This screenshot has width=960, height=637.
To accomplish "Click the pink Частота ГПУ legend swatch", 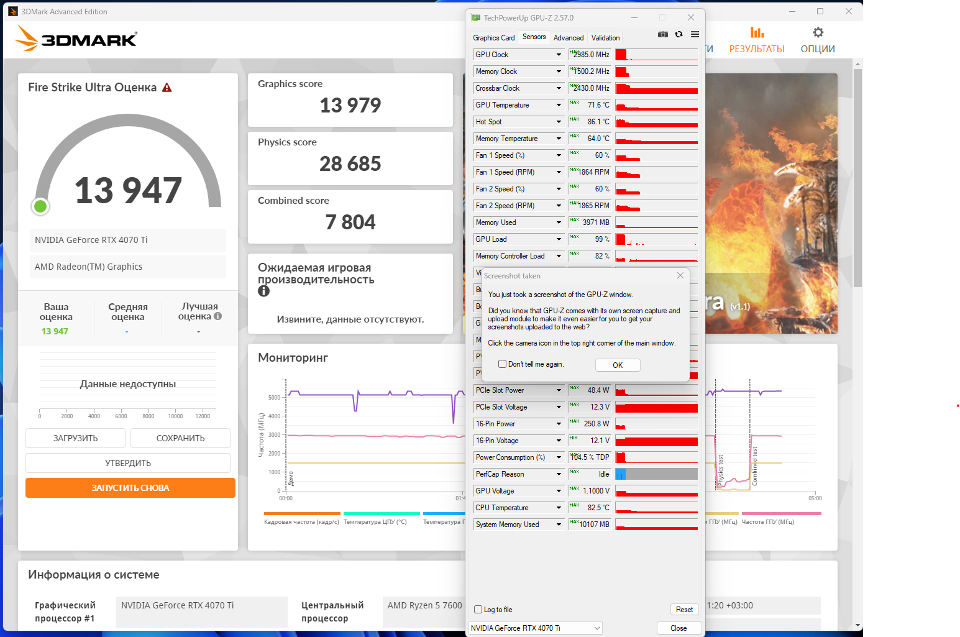I will click(782, 513).
